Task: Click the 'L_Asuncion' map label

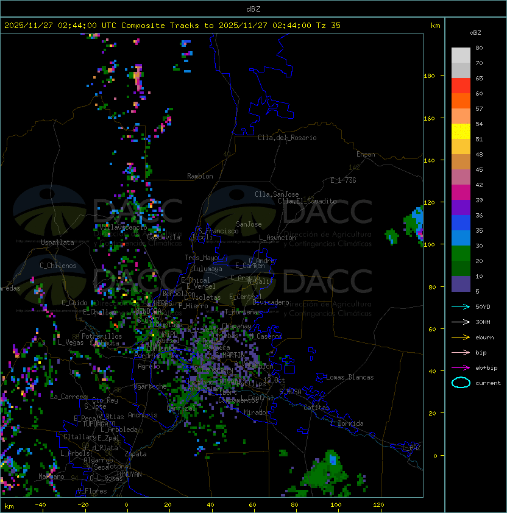Action: (x=277, y=238)
